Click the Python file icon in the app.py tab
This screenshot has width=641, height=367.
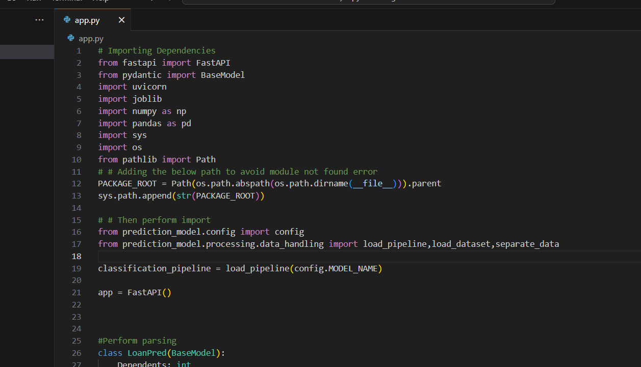tap(67, 20)
